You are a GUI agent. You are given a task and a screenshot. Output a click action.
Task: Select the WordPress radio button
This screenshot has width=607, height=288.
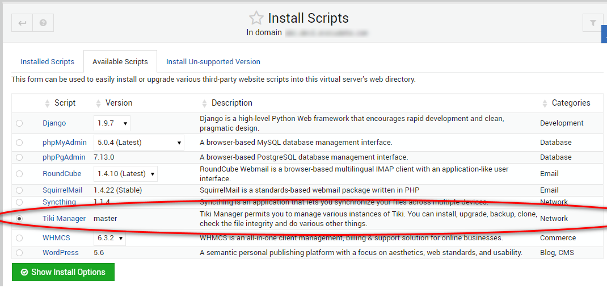coord(20,253)
